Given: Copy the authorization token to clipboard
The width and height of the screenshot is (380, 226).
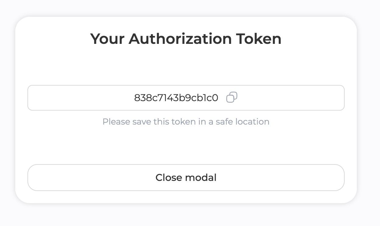Looking at the screenshot, I should (x=231, y=97).
